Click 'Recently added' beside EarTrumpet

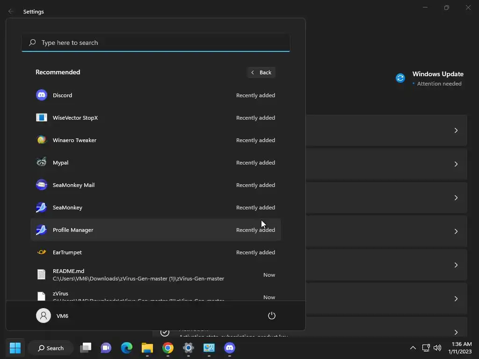point(255,252)
